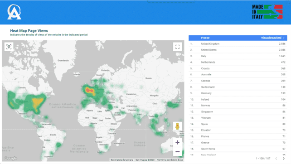Click the sort arrow beside Visualizzazioni
The height and width of the screenshot is (164, 291).
click(284, 38)
